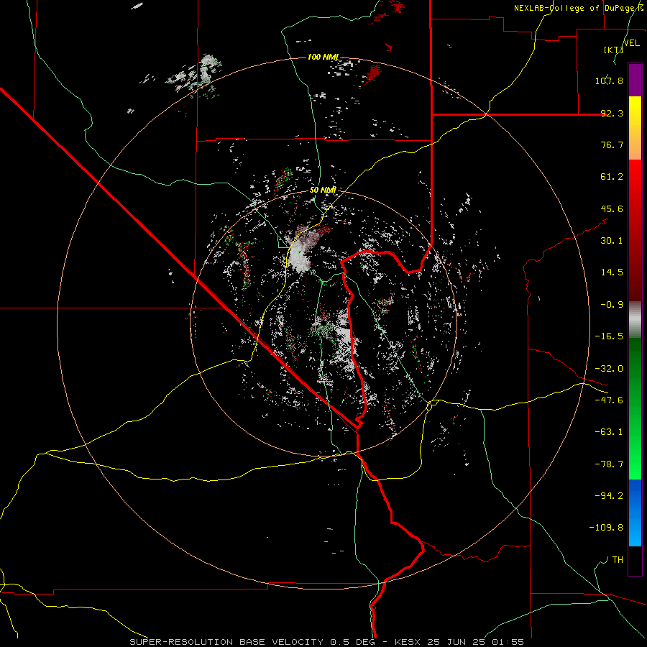Click the -16.5 legend value
This screenshot has height=647, width=647.
point(609,336)
